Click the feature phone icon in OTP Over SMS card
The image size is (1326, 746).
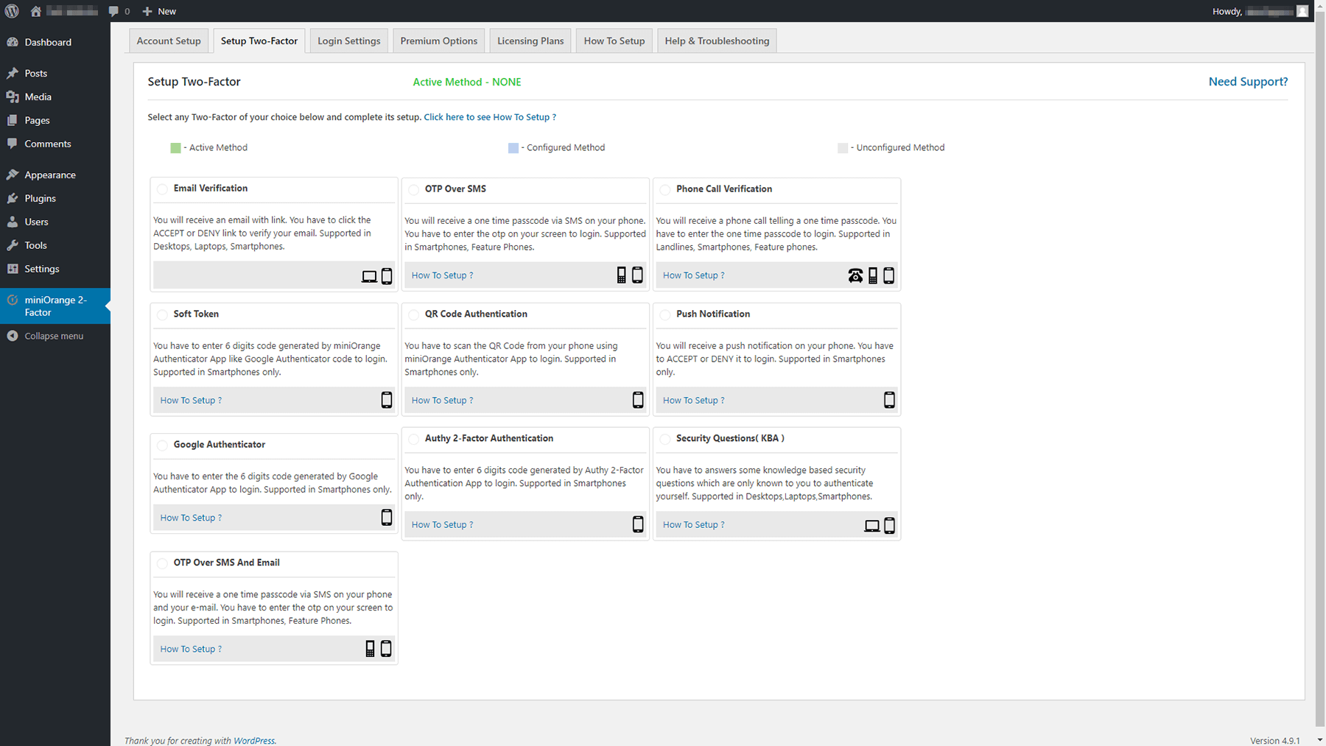click(x=621, y=275)
